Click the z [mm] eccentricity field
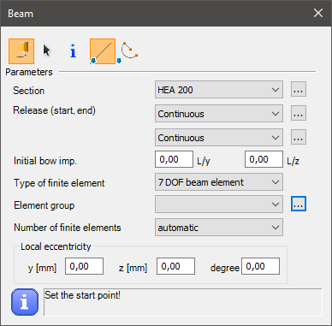Viewport: 332px width, 326px height. click(x=175, y=266)
